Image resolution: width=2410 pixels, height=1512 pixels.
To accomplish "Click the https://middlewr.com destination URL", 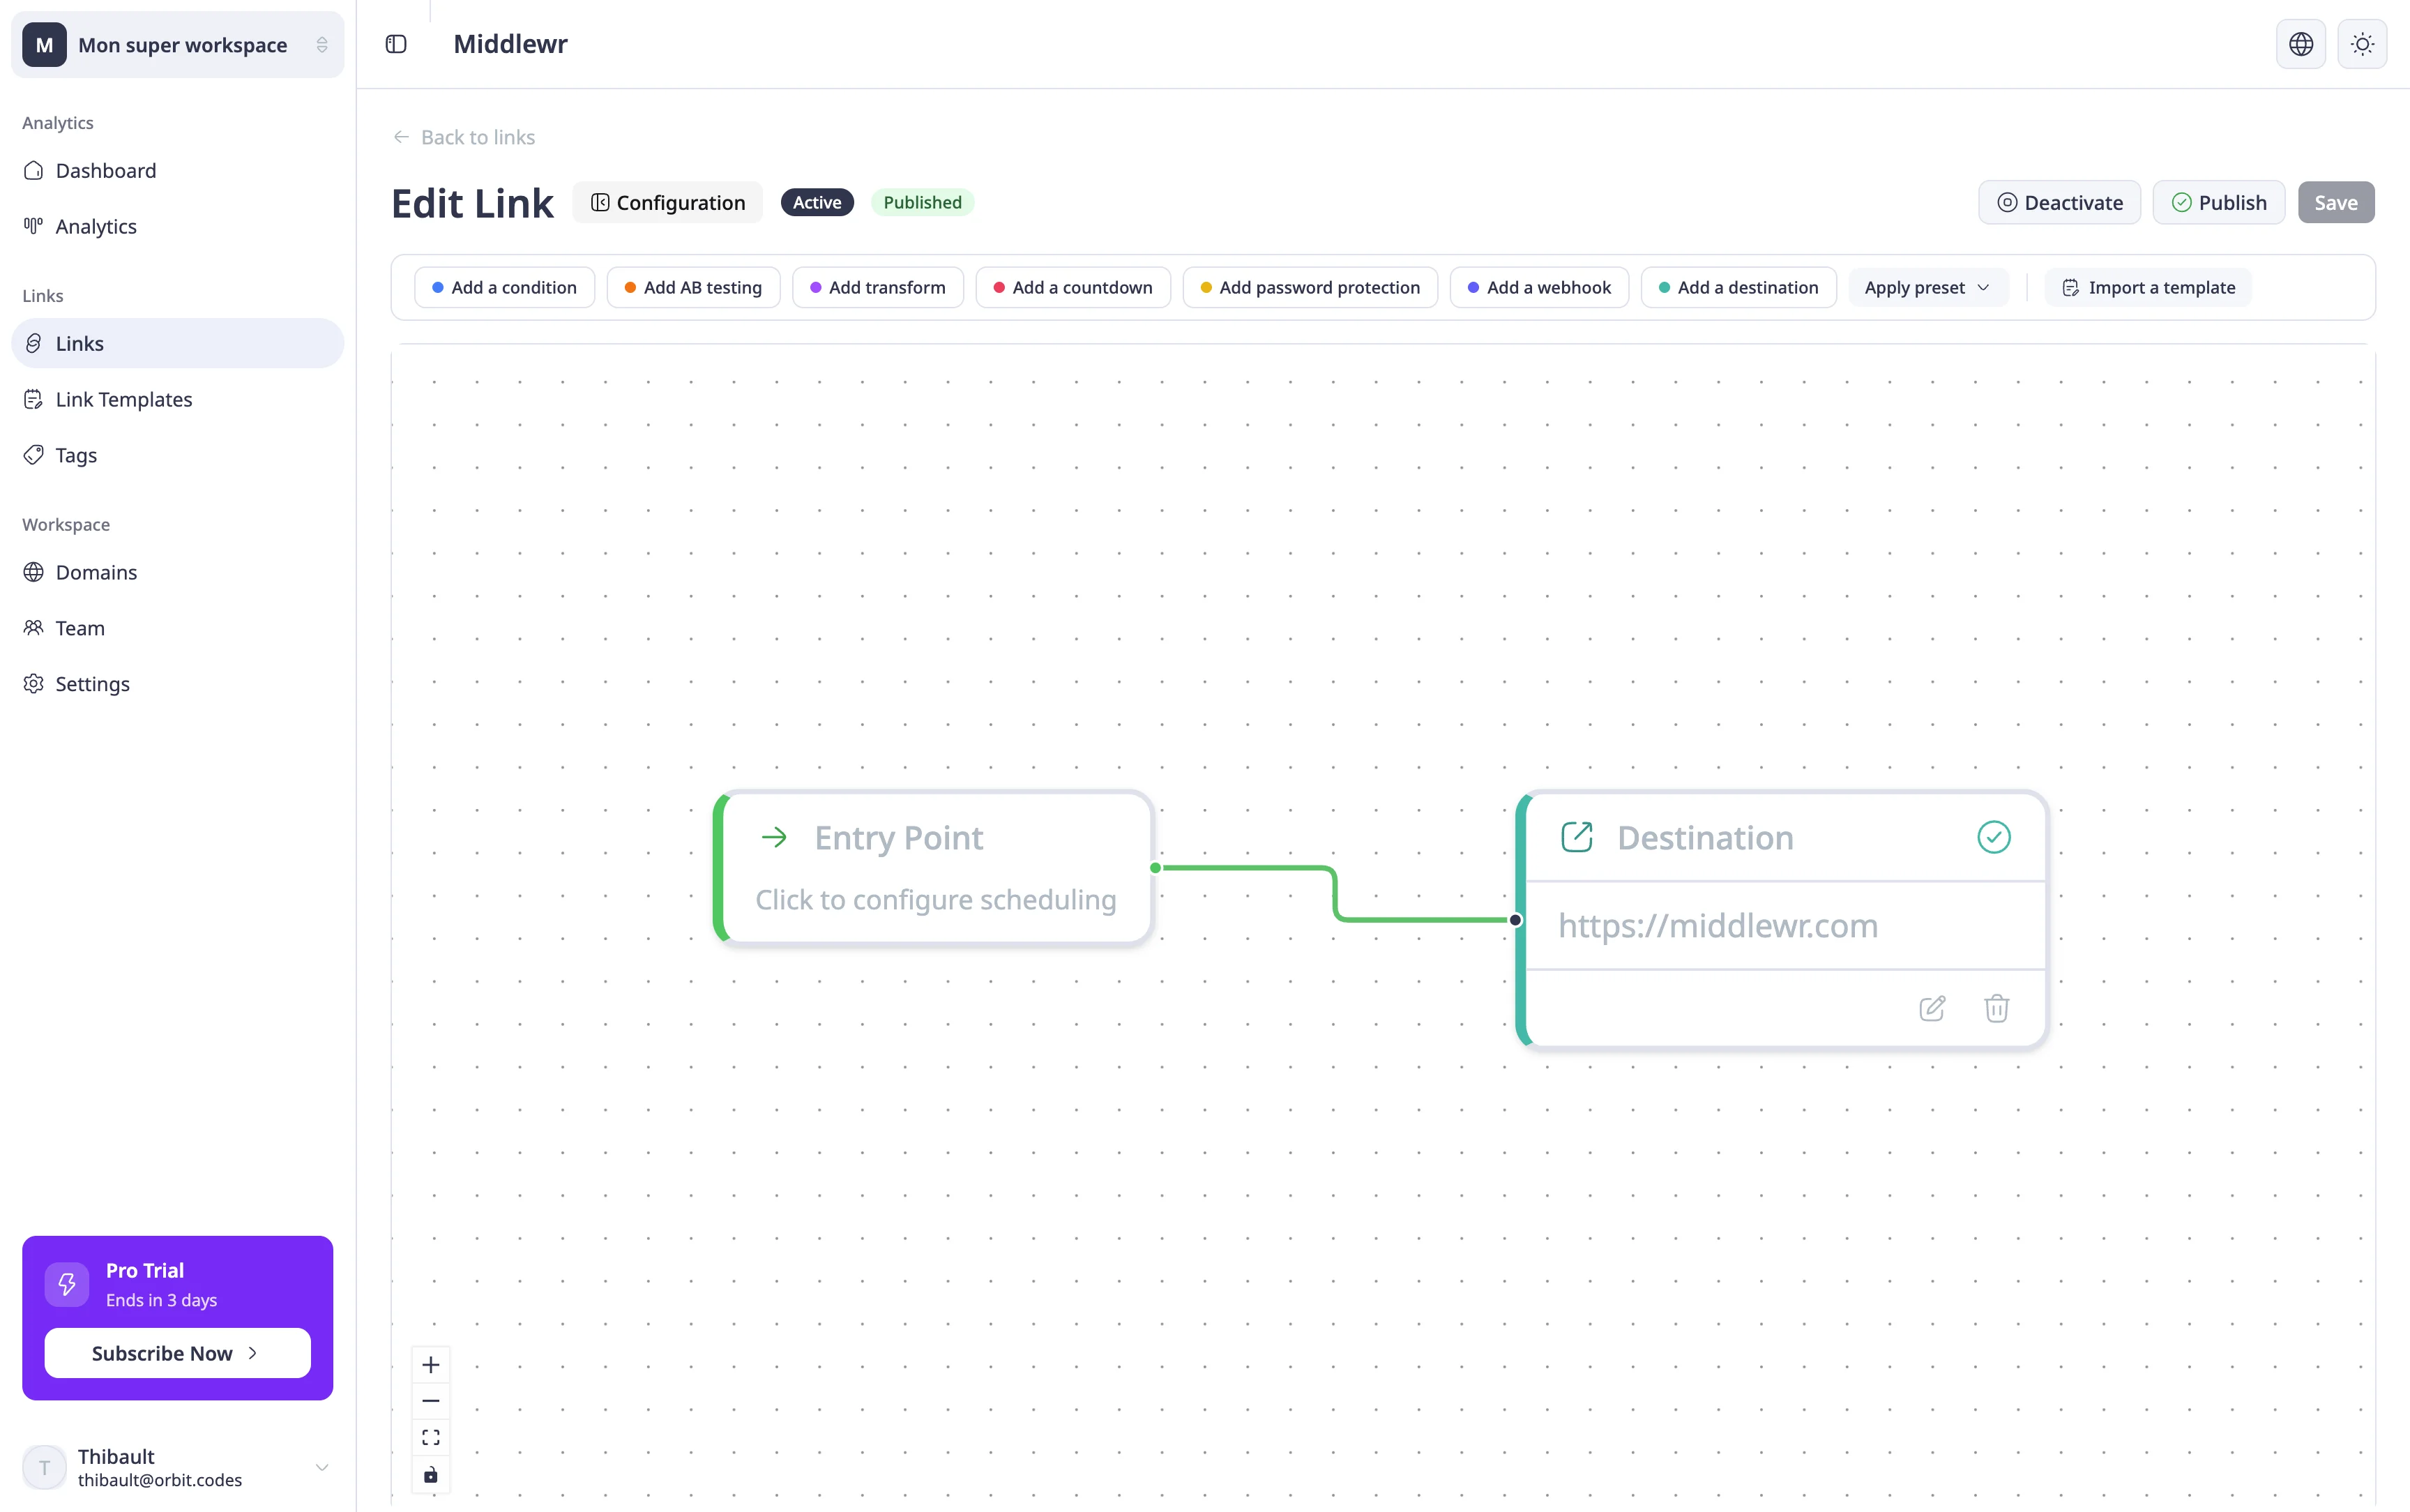I will [1718, 925].
